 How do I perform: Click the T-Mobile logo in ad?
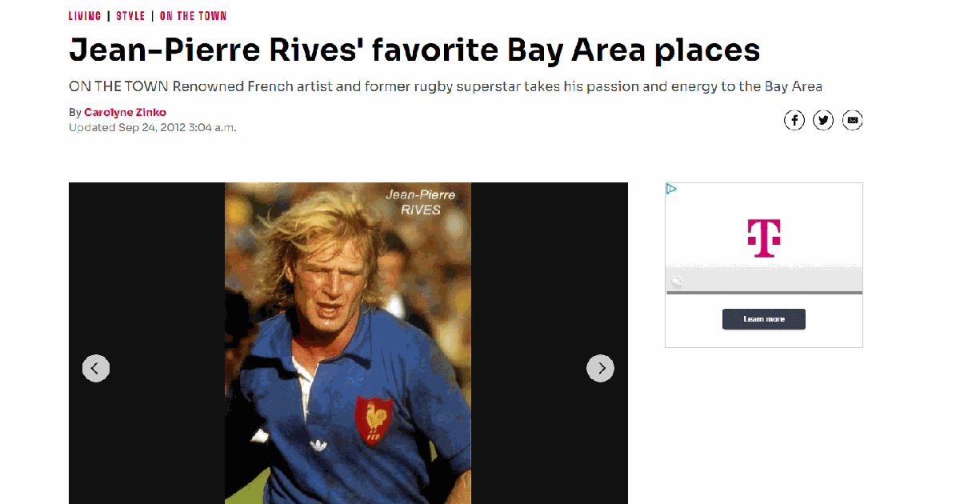tap(764, 238)
